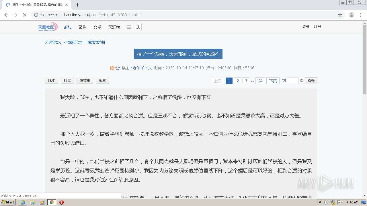Image resolution: width=367 pixels, height=206 pixels.
Task: Click the smiley face icon beside 楼主
Action: point(118,68)
